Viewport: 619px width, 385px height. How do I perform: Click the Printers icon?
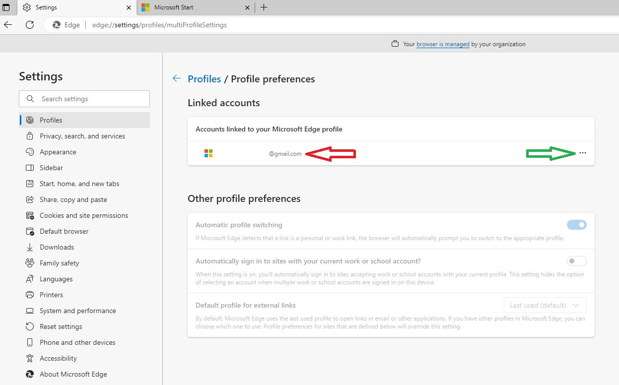coord(30,295)
